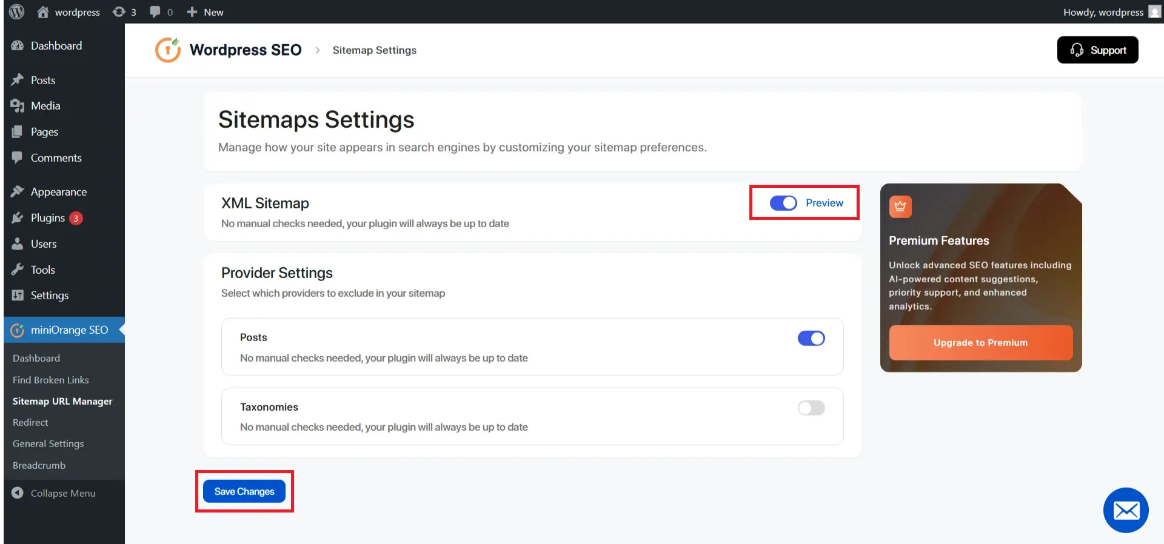Click the Sitemaps Settings heading
1164x544 pixels.
tap(316, 120)
